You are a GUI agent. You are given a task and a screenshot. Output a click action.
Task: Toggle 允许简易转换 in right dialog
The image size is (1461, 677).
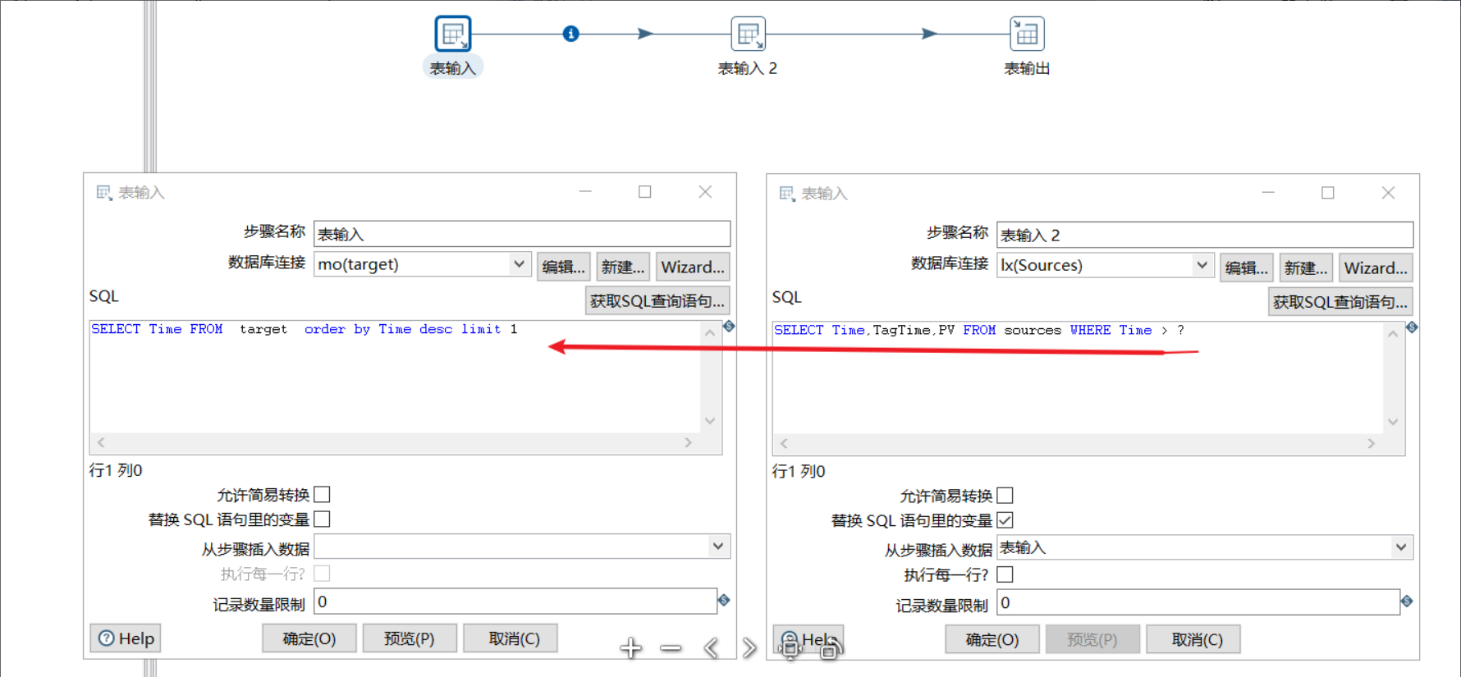[x=1005, y=495]
